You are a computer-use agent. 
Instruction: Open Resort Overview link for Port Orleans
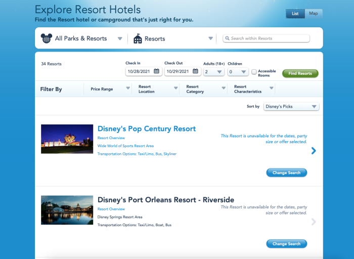[111, 209]
